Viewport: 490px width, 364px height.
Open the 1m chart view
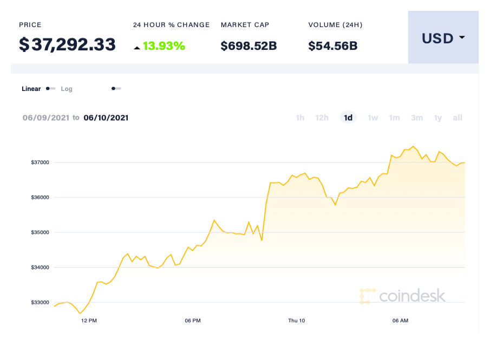point(394,118)
